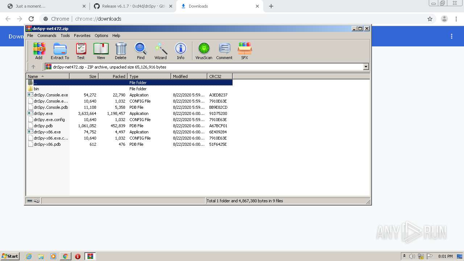This screenshot has height=261, width=464.
Task: Open the Wizard toolbar icon
Action: (161, 51)
